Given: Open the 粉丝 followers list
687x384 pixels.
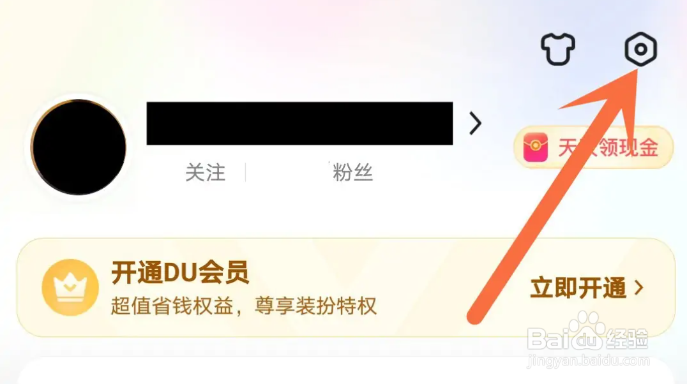Looking at the screenshot, I should [x=352, y=172].
